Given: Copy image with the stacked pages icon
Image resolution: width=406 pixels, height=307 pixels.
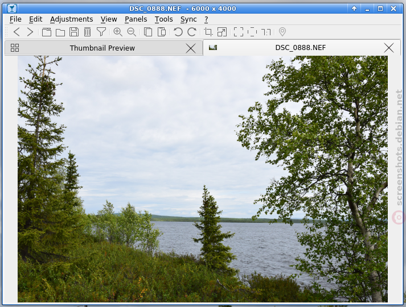Looking at the screenshot, I should (x=148, y=32).
